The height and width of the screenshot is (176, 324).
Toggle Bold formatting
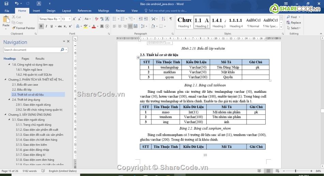(41, 26)
